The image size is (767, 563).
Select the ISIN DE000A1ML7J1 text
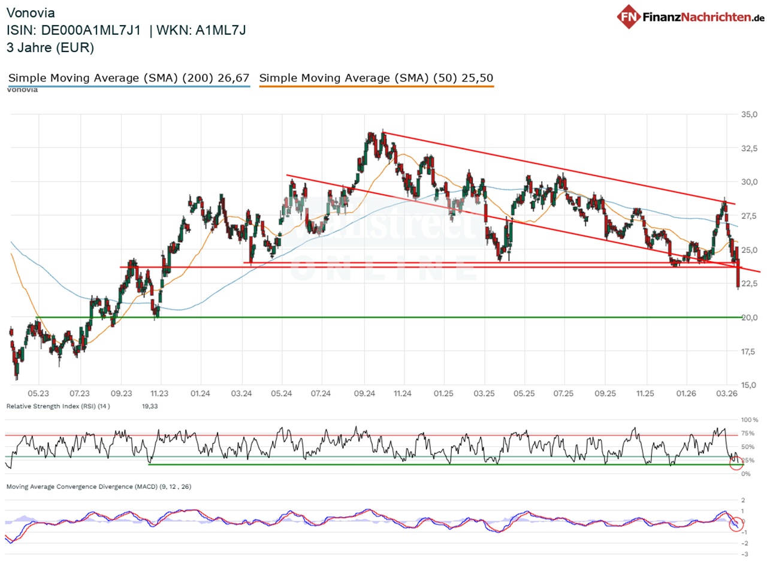[x=74, y=31]
